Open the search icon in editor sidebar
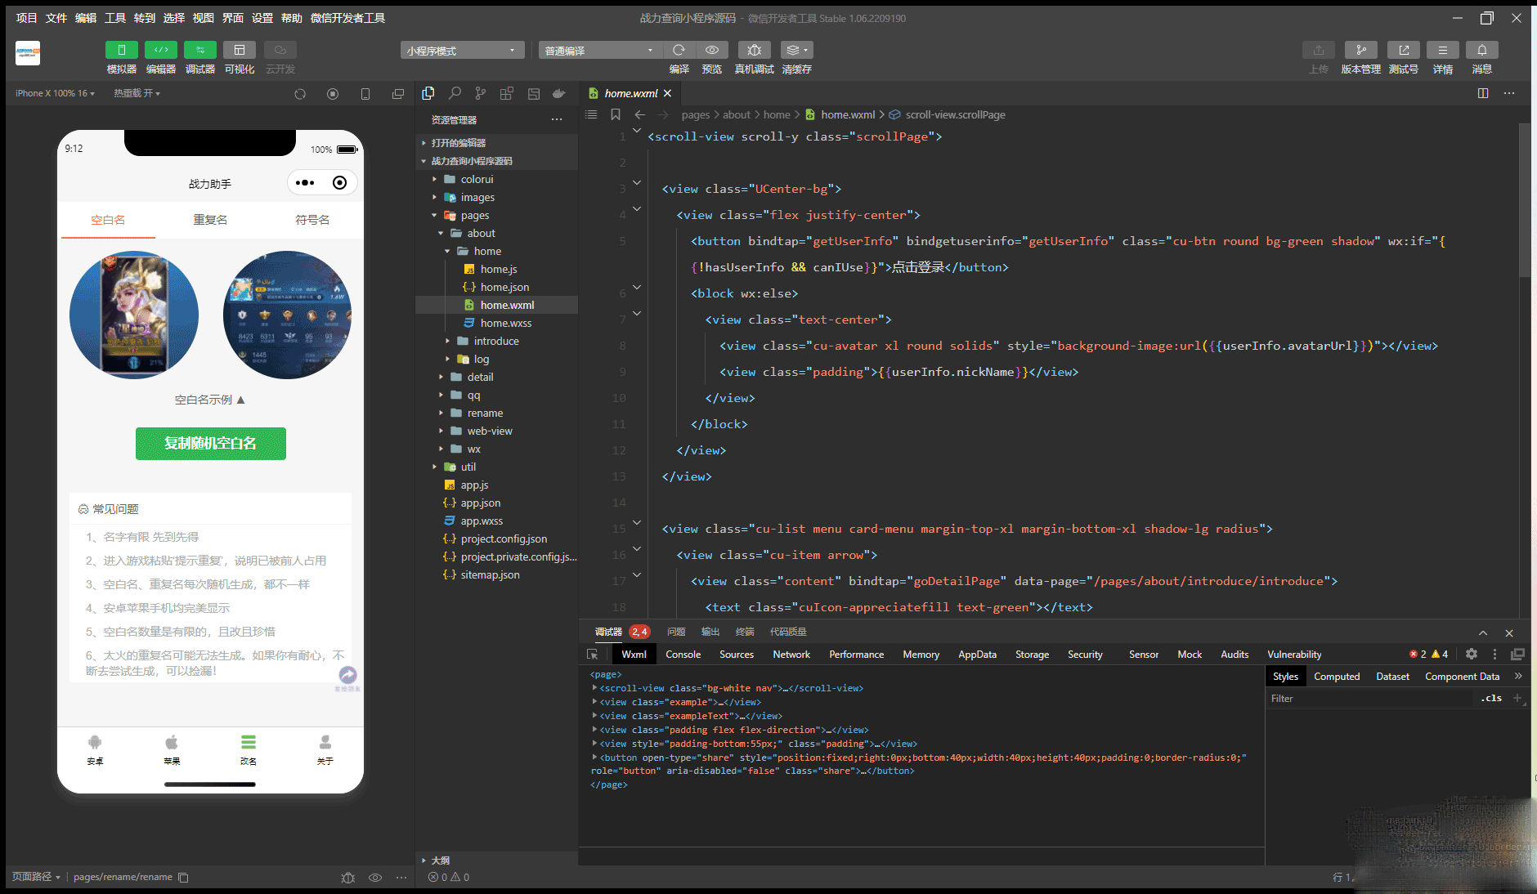This screenshot has width=1537, height=894. (455, 93)
